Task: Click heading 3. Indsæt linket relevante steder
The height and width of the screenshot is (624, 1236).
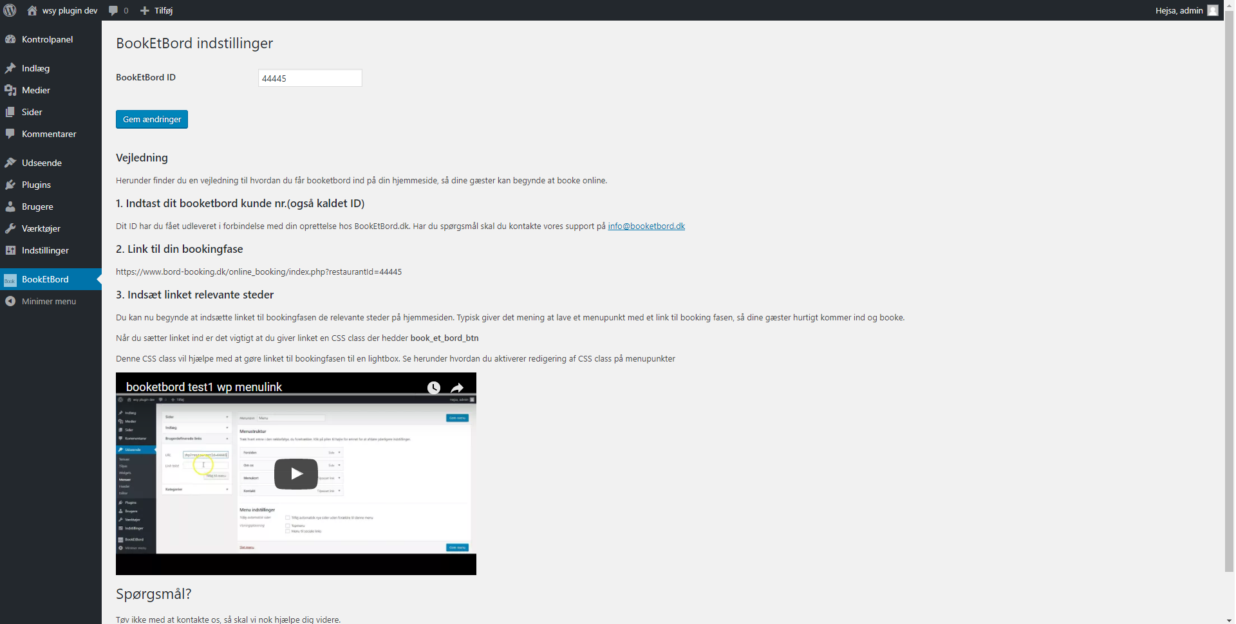Action: coord(195,295)
